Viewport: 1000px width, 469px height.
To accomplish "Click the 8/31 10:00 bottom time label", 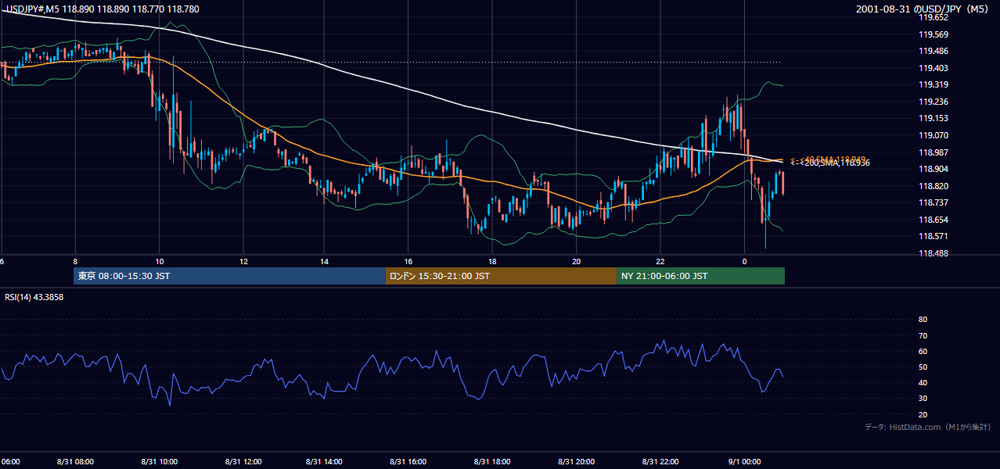I will tap(159, 462).
